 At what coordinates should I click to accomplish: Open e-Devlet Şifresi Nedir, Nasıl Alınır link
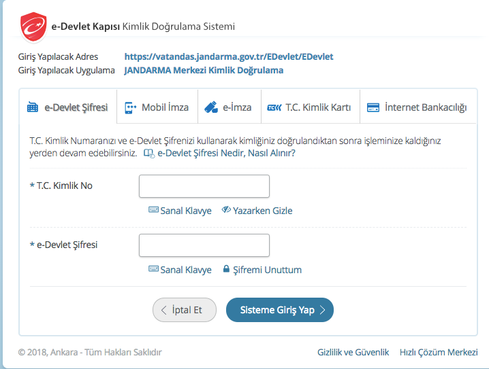(225, 154)
